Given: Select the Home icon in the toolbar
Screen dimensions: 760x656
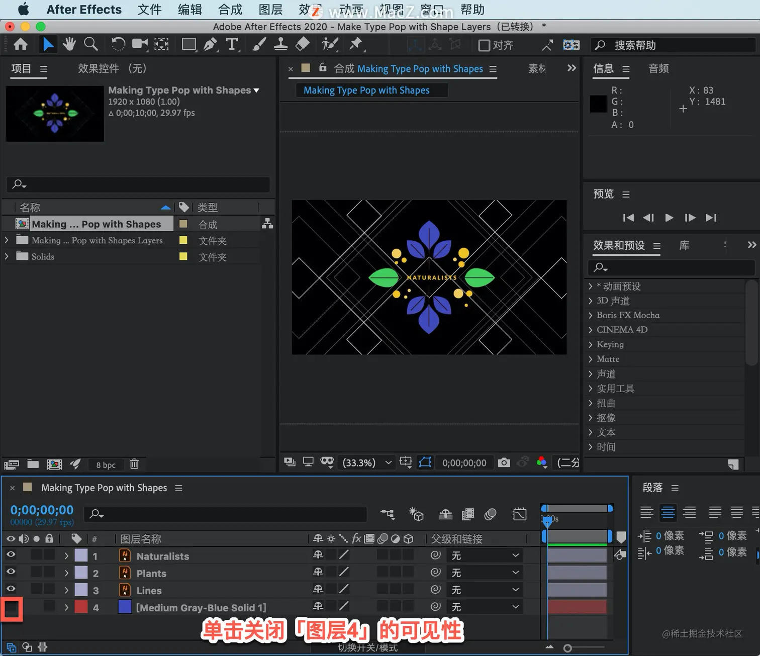Looking at the screenshot, I should [21, 45].
